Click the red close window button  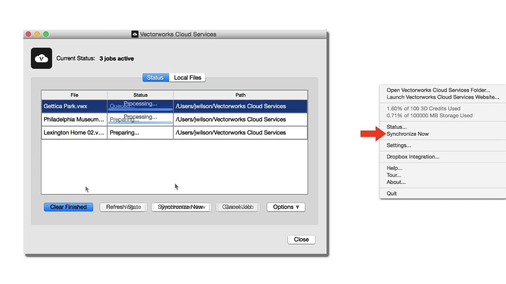tap(28, 34)
